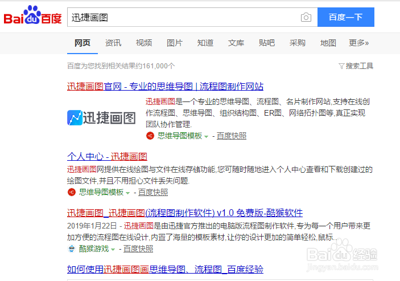Open 百度快照 for 个人中心 result

coord(153,192)
